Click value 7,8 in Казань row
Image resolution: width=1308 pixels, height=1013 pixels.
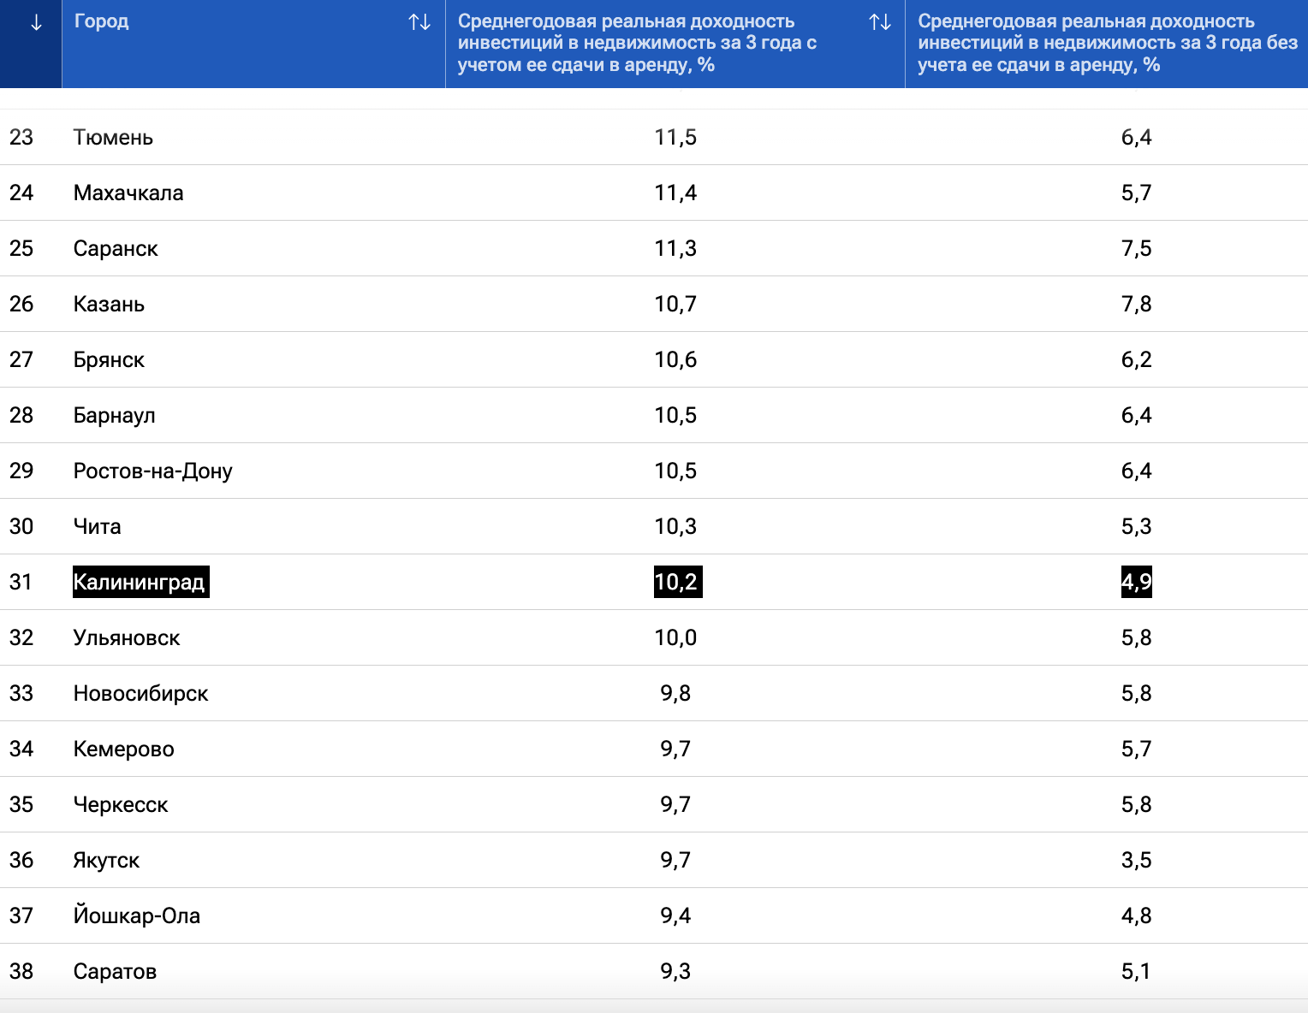(x=1136, y=305)
